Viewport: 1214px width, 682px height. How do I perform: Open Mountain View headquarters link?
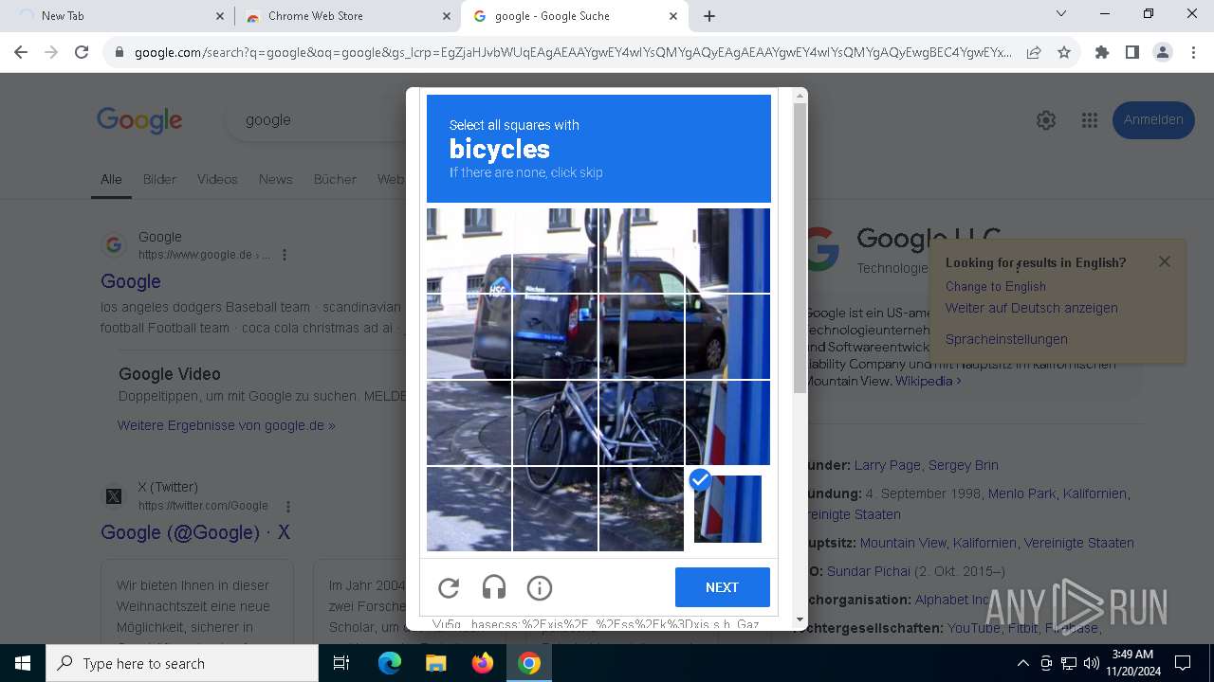[903, 543]
